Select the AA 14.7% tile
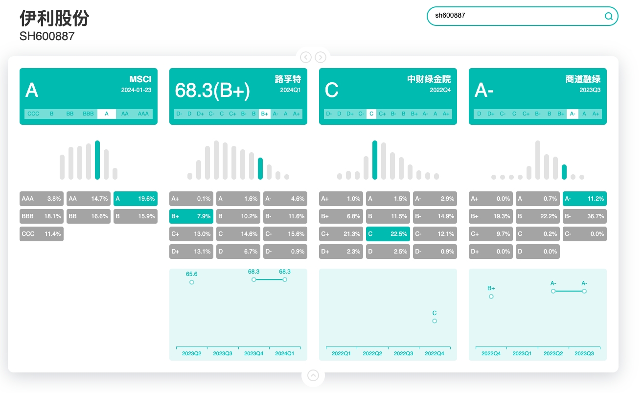Screen dimensions: 643x393 (89, 199)
